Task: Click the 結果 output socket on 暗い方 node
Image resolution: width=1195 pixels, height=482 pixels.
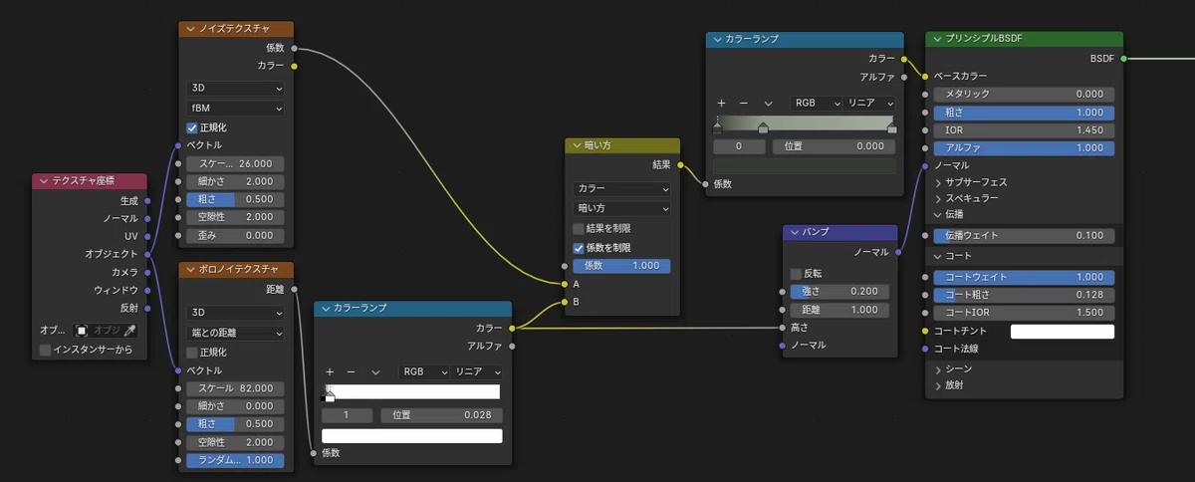Action: pos(680,164)
